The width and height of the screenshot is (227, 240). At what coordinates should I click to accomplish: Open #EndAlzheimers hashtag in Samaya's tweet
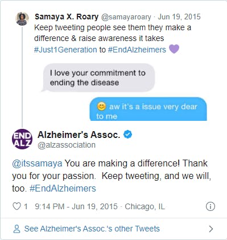click(x=137, y=50)
